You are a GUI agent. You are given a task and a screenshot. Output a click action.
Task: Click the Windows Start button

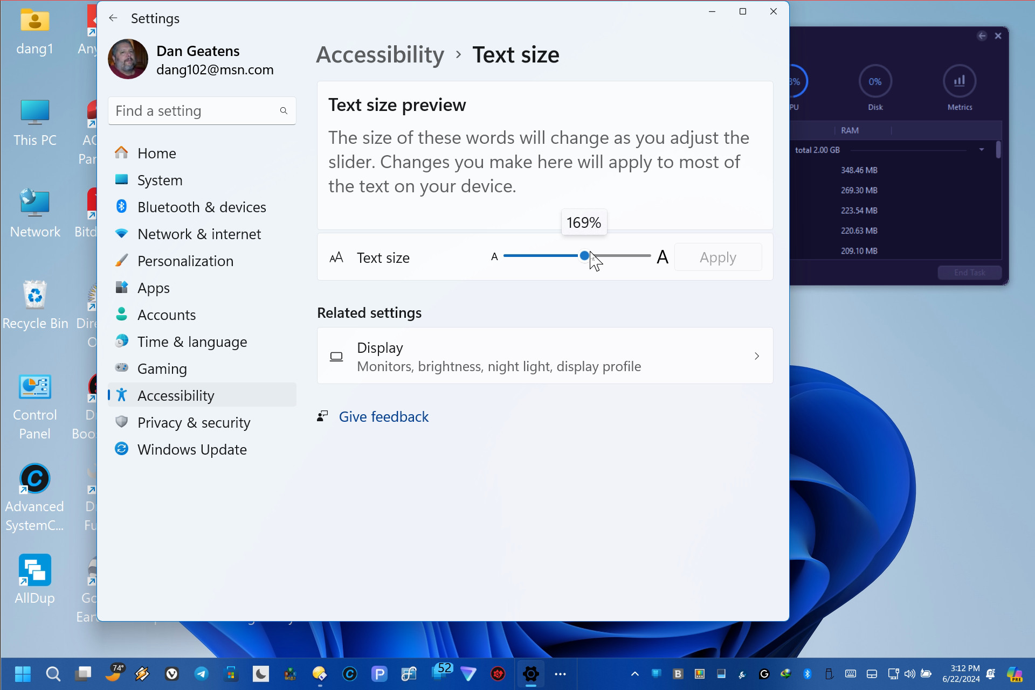(x=23, y=674)
